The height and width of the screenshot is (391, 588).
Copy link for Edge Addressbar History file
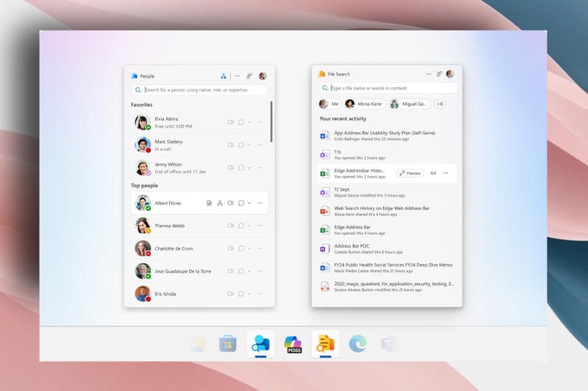tap(433, 173)
